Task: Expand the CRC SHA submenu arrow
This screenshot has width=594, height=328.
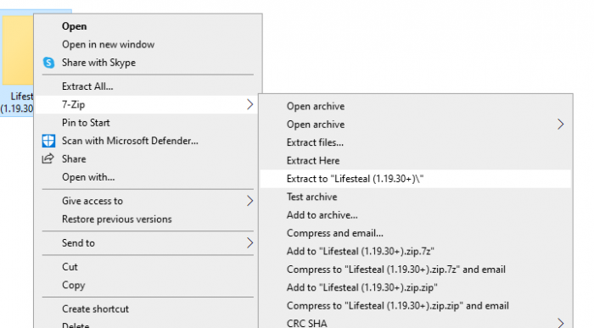Action: tap(561, 323)
